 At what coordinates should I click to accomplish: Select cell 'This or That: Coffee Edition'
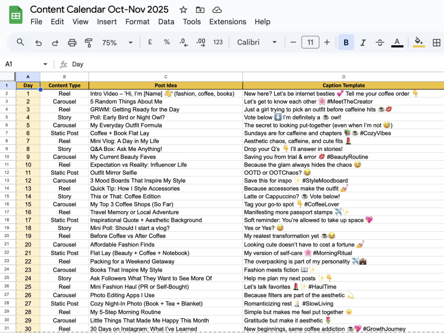coord(166,197)
